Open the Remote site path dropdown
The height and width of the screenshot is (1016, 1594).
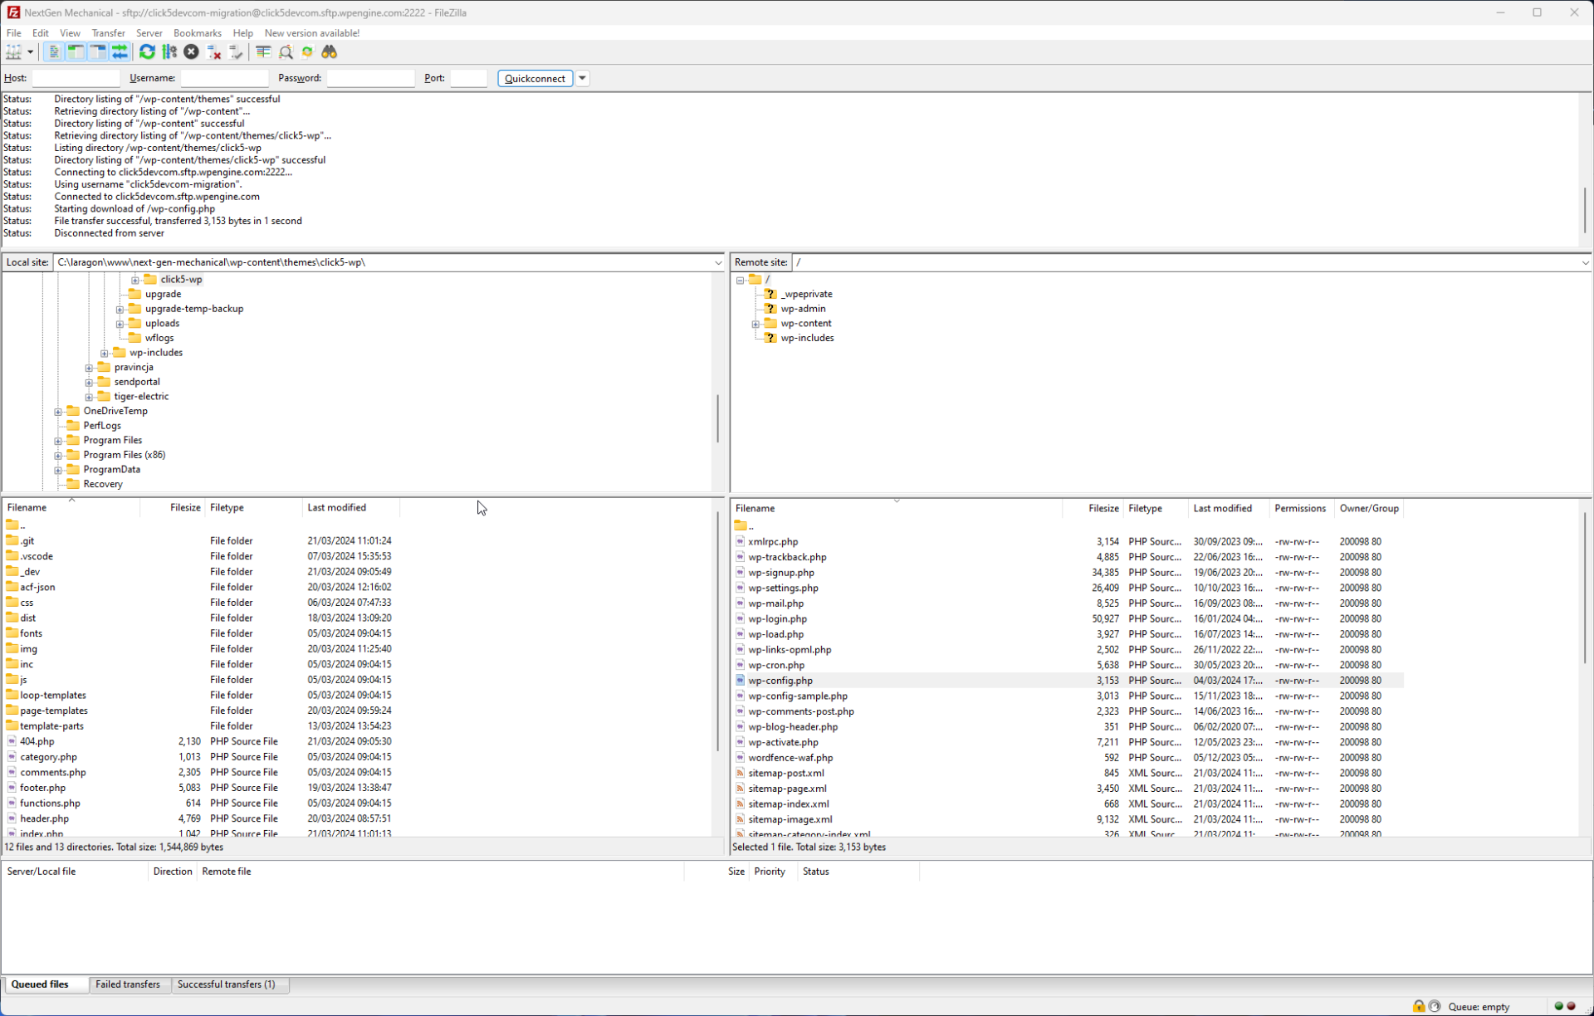click(x=1585, y=262)
